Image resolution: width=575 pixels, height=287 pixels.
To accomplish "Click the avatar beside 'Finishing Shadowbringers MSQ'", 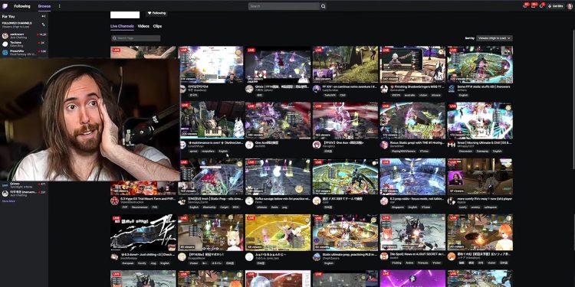I will pyautogui.click(x=384, y=89).
